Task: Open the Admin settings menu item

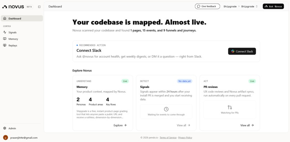Action: [x=22, y=128]
